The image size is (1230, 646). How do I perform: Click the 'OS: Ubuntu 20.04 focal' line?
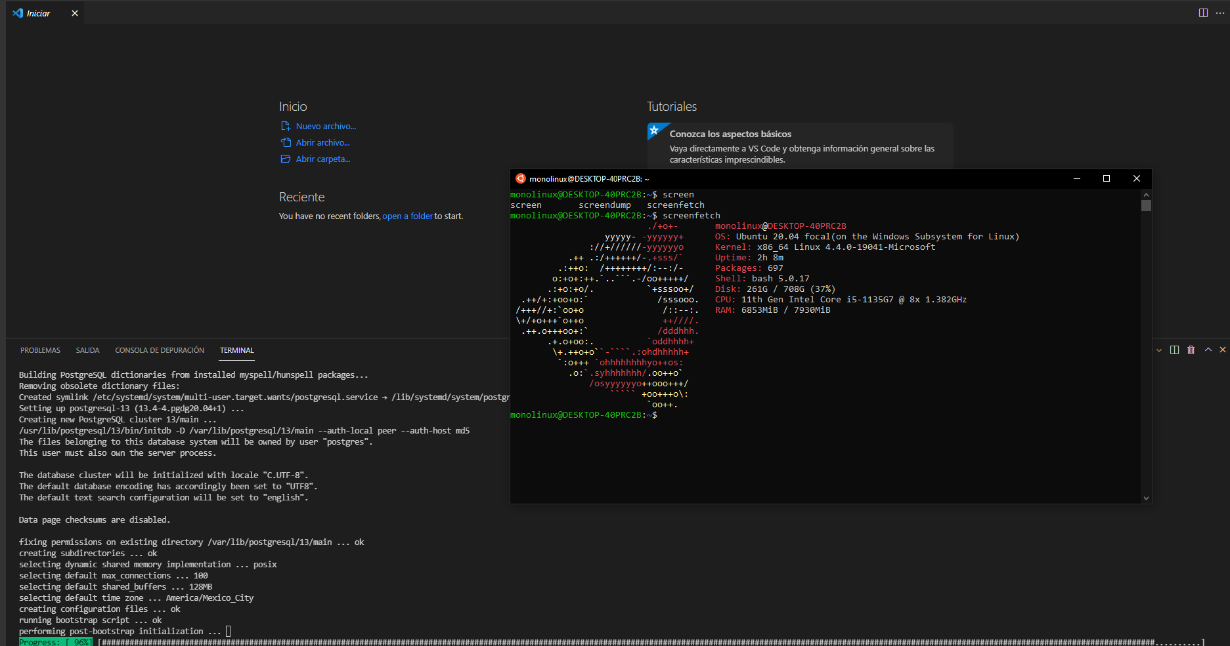867,237
